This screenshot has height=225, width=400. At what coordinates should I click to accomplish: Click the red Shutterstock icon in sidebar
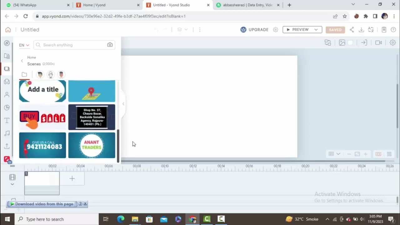click(x=7, y=159)
